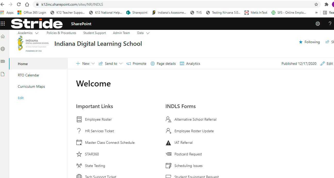Viewport: 334px width, 178px height.
Task: Click the Master Class Connect calendar icon
Action: [x=79, y=143]
